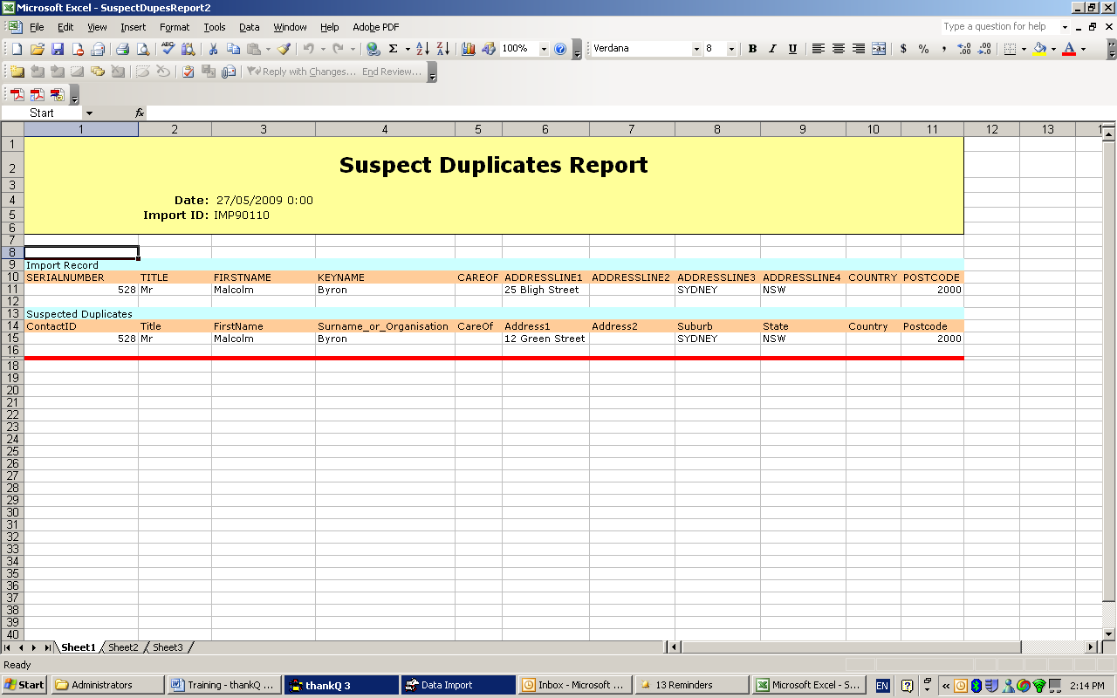
Task: Click the vertical scrollbar down arrow
Action: click(1109, 634)
